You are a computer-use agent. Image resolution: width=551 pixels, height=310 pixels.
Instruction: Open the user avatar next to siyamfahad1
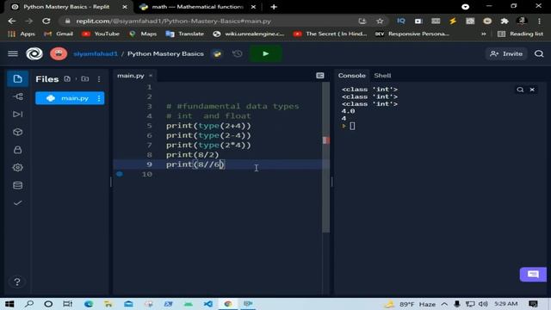59,53
